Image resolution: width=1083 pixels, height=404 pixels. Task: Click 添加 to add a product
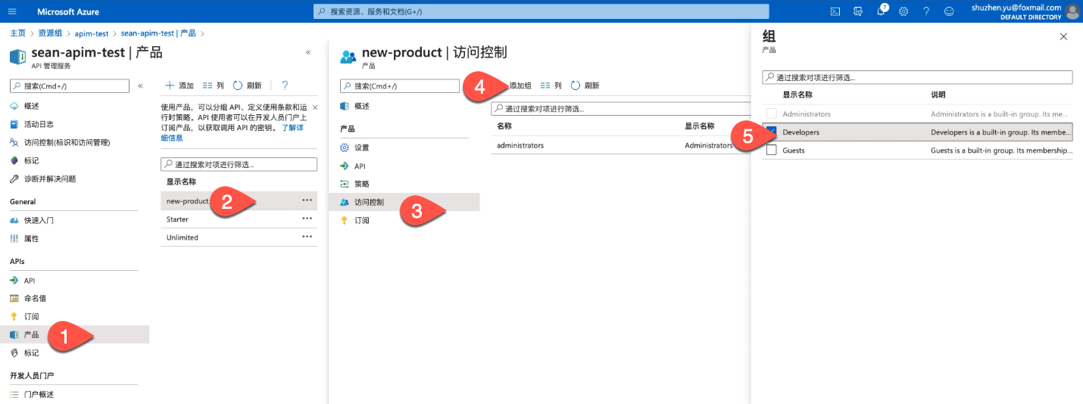[x=179, y=85]
